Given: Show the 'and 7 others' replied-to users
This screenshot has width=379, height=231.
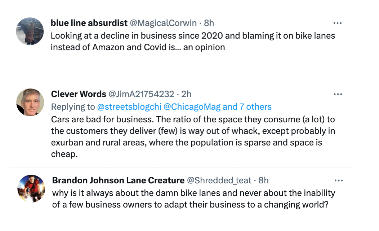Looking at the screenshot, I should tap(247, 107).
